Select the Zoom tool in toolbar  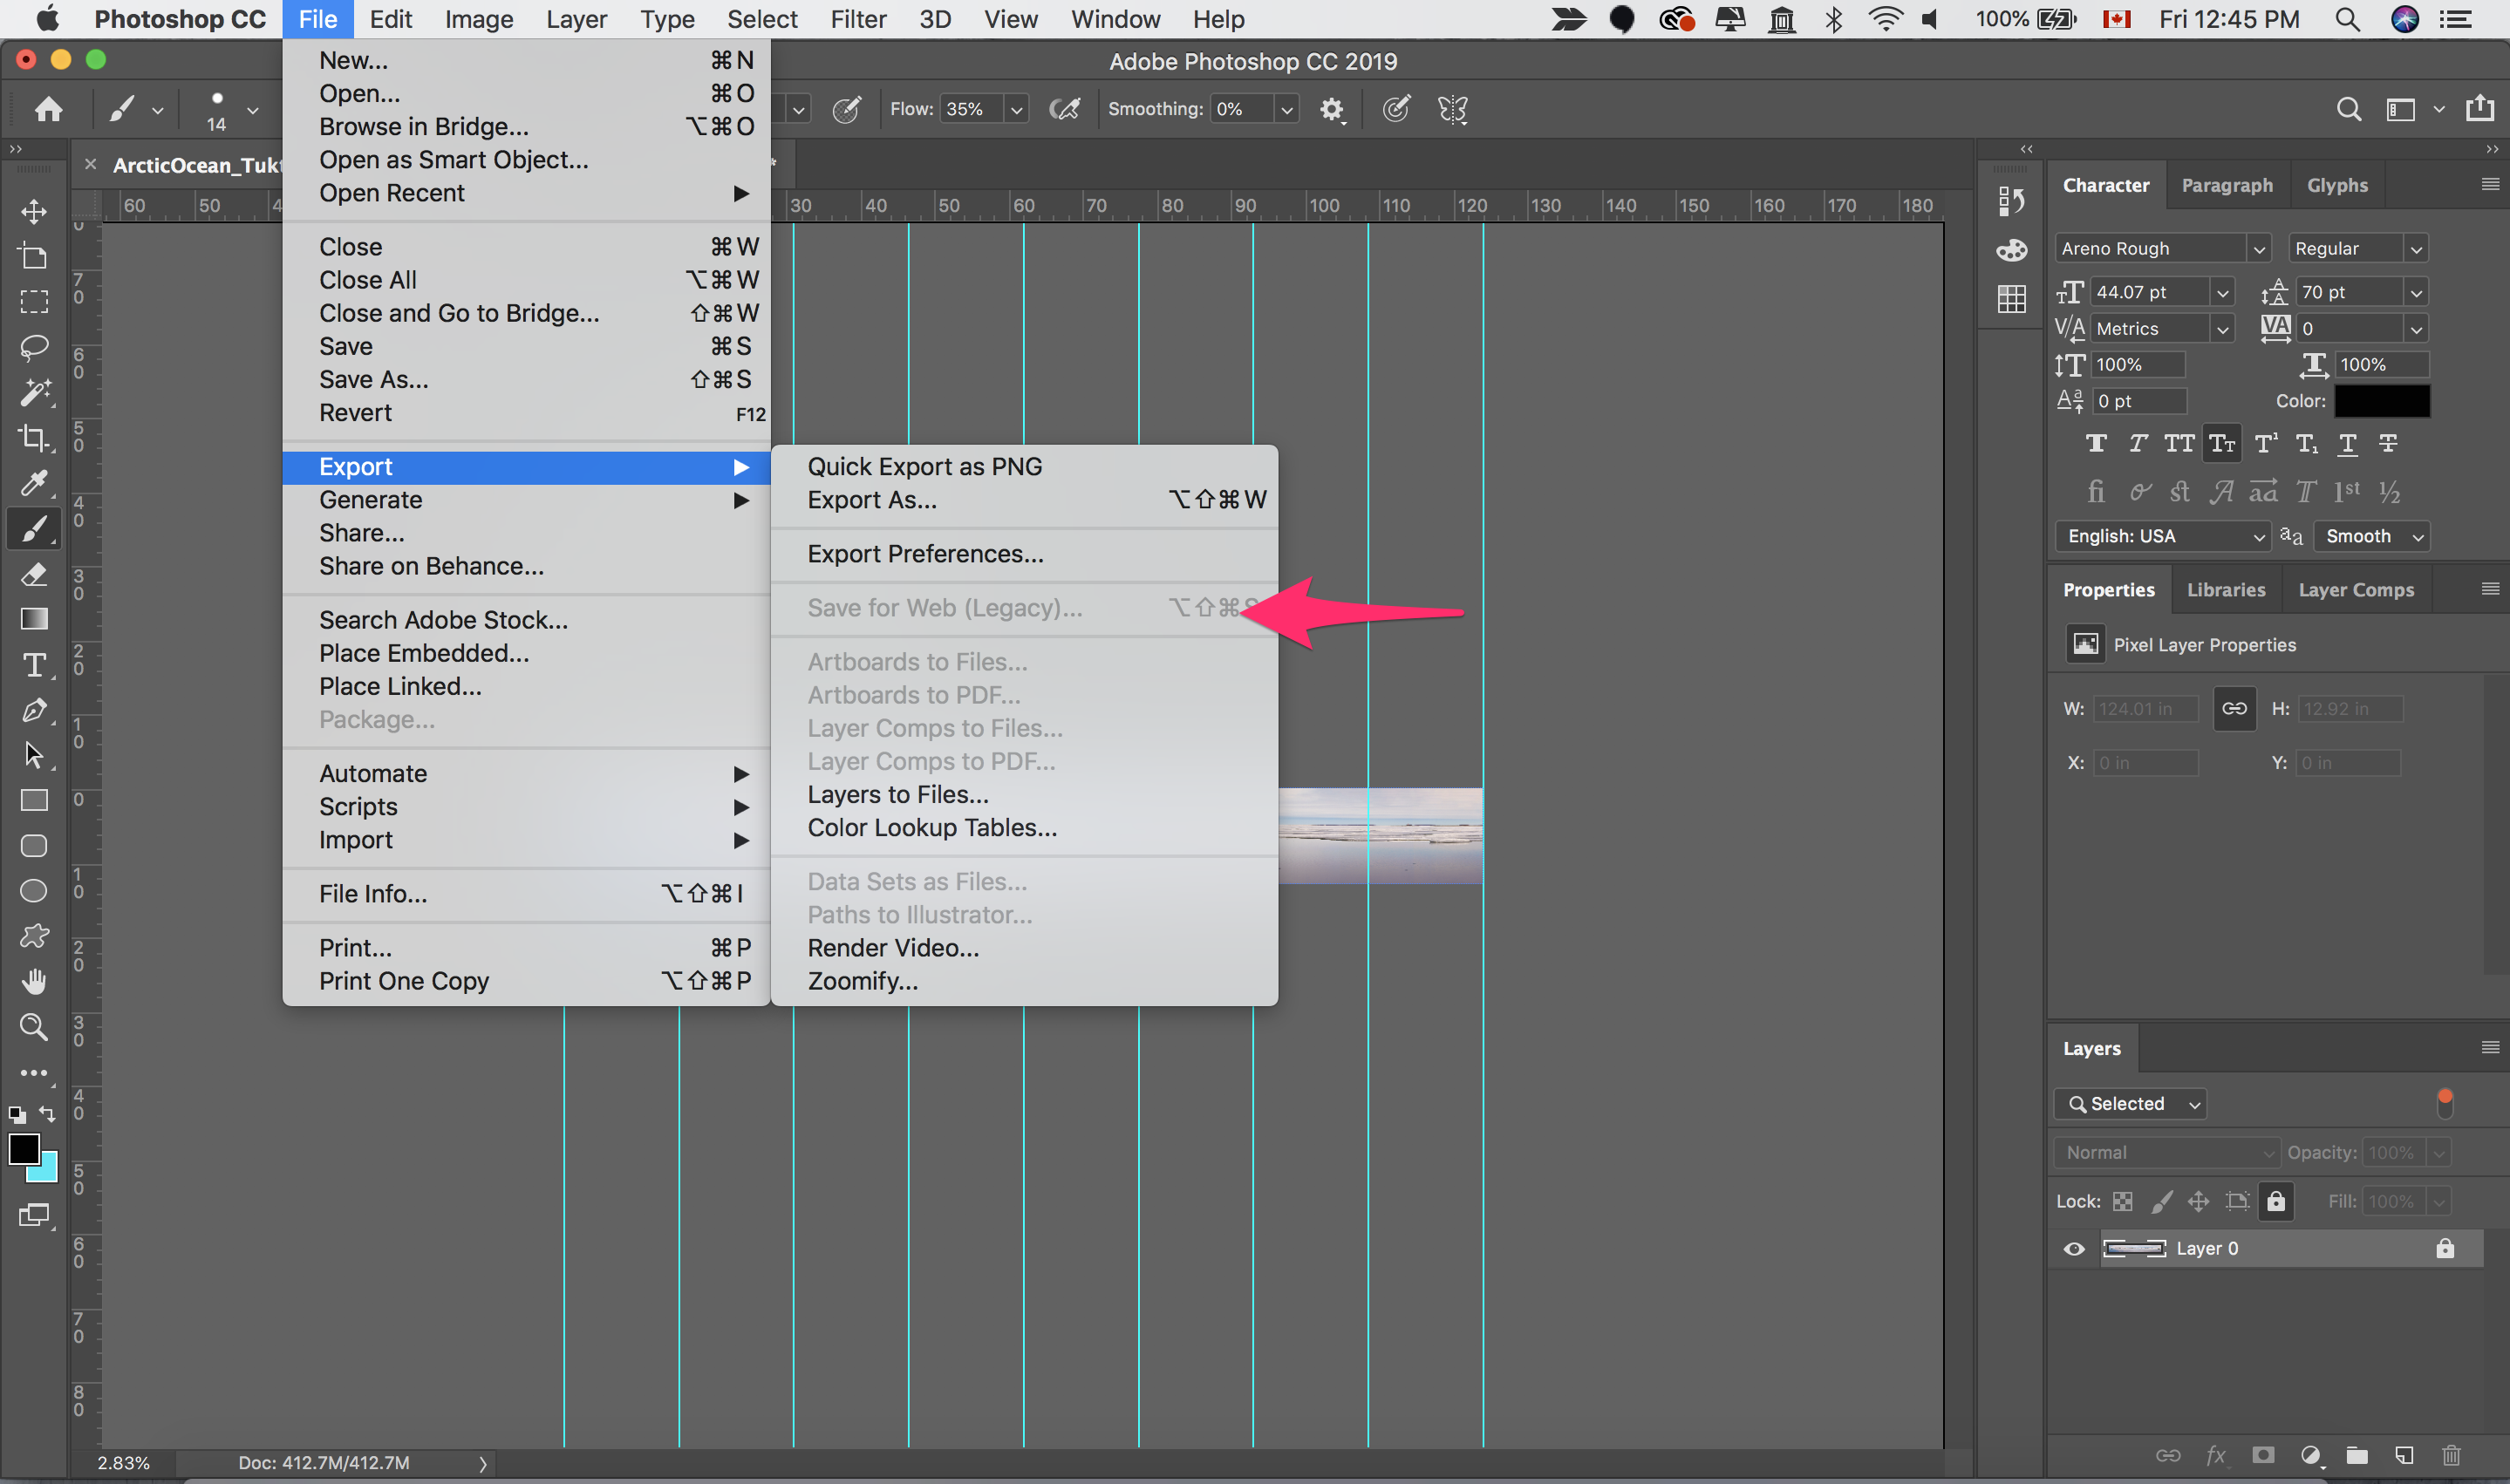point(30,1025)
